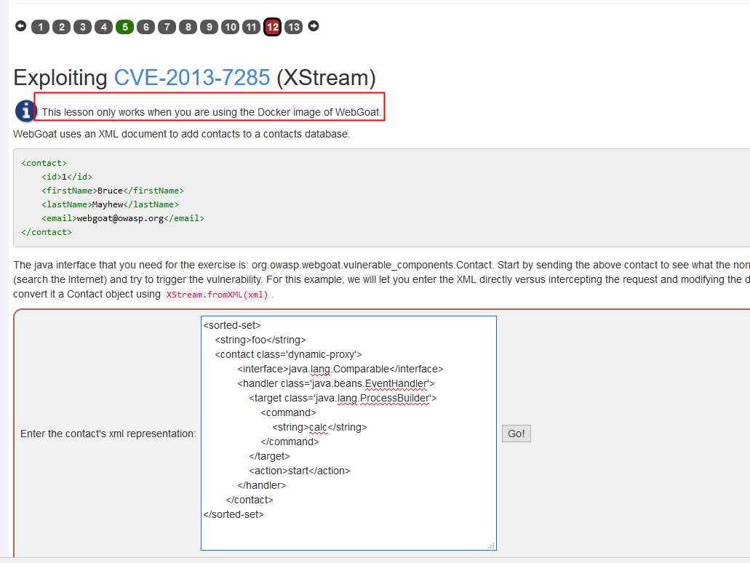
Task: Click the webgoat@owasp.org email in code sample
Action: [x=120, y=218]
